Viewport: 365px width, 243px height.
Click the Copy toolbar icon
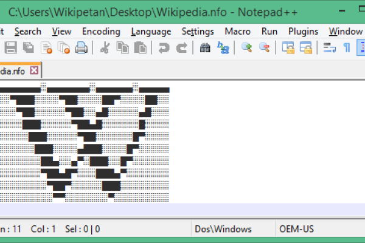tap(123, 47)
